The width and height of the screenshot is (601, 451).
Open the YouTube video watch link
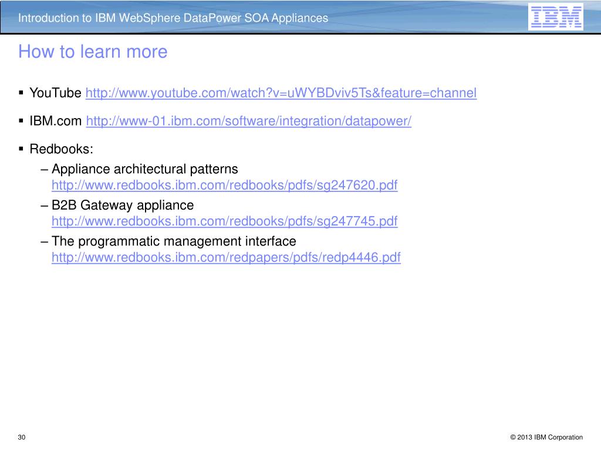(281, 93)
